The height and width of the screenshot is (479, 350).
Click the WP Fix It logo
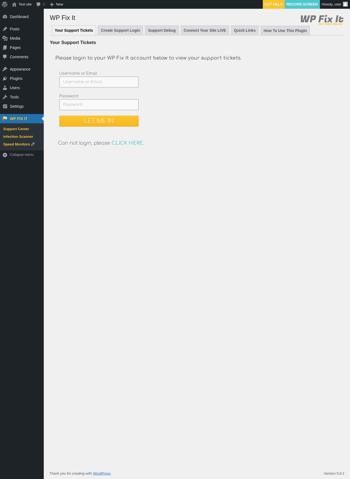coord(322,20)
